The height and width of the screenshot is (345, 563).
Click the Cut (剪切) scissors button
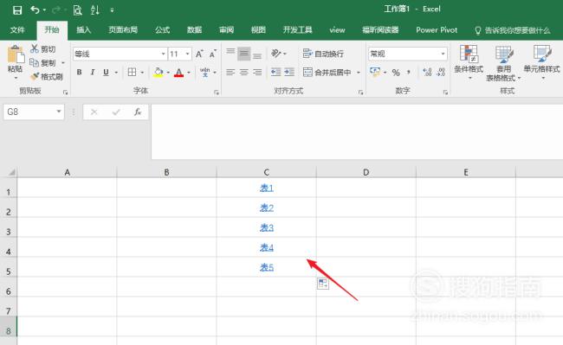(x=43, y=48)
